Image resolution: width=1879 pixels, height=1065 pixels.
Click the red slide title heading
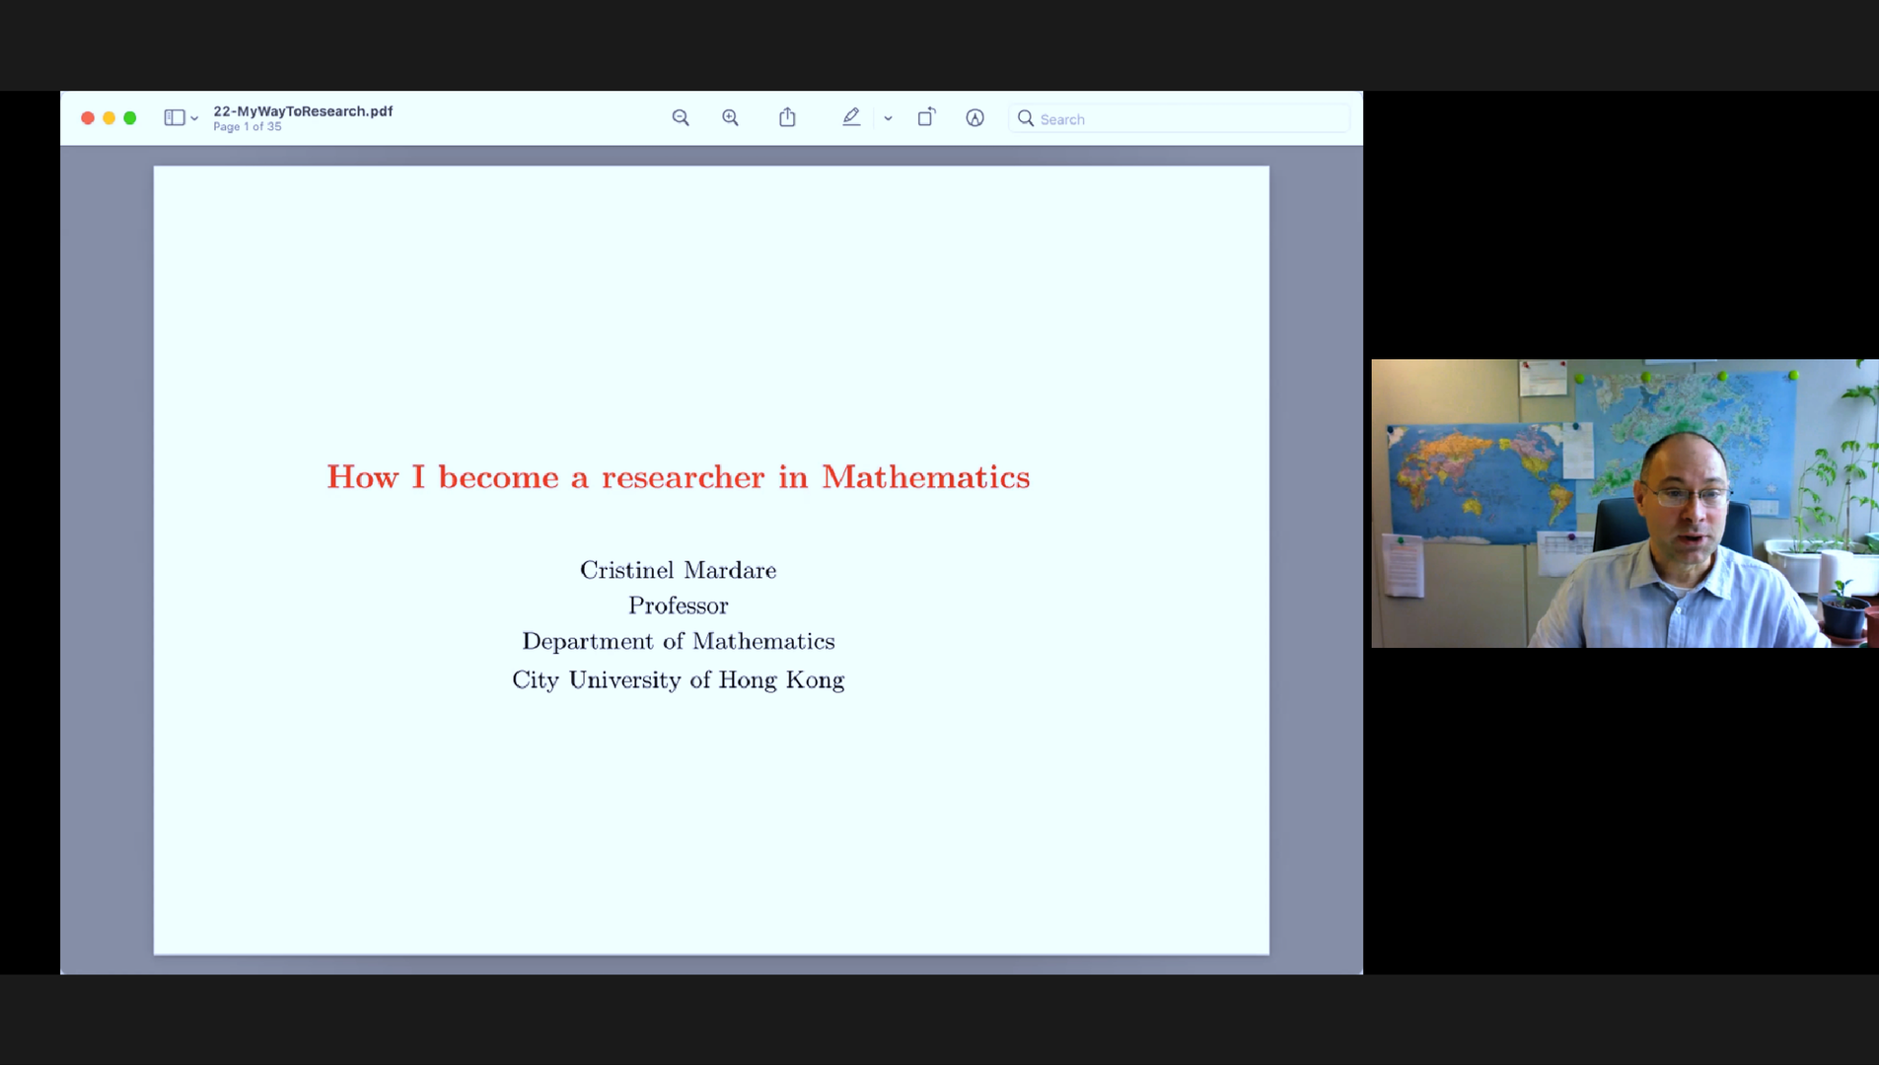point(678,476)
